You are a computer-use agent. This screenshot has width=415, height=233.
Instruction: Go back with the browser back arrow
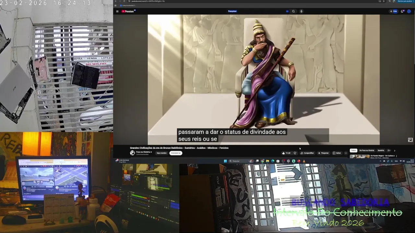pyautogui.click(x=116, y=1)
